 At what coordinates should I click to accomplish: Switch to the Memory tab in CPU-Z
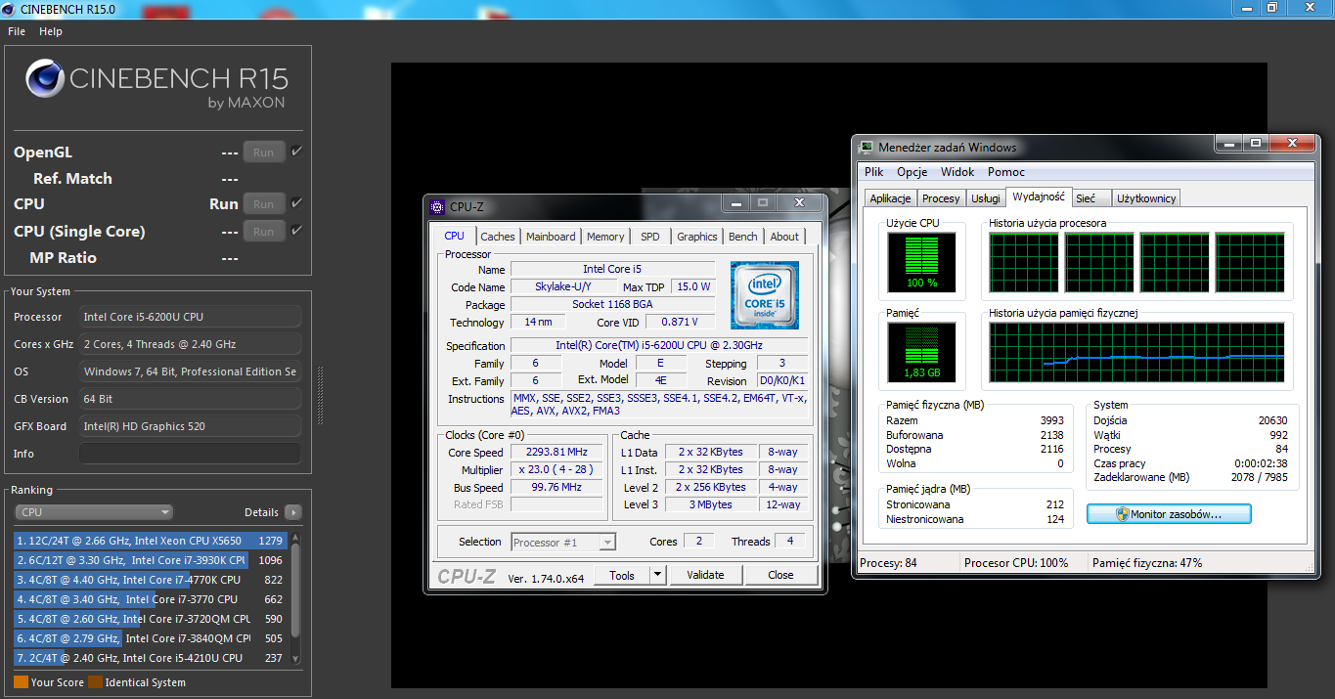(605, 237)
